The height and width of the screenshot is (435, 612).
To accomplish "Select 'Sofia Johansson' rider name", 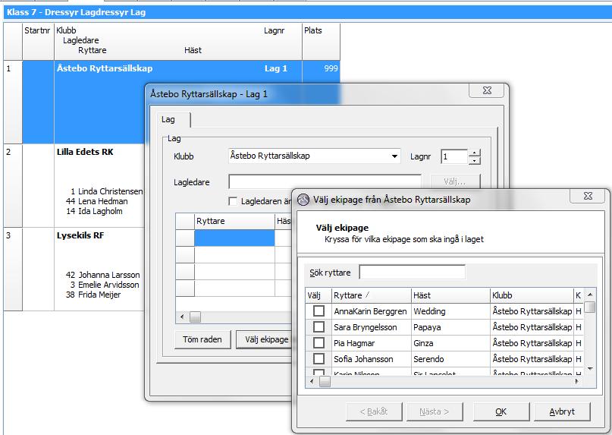I will [x=363, y=359].
